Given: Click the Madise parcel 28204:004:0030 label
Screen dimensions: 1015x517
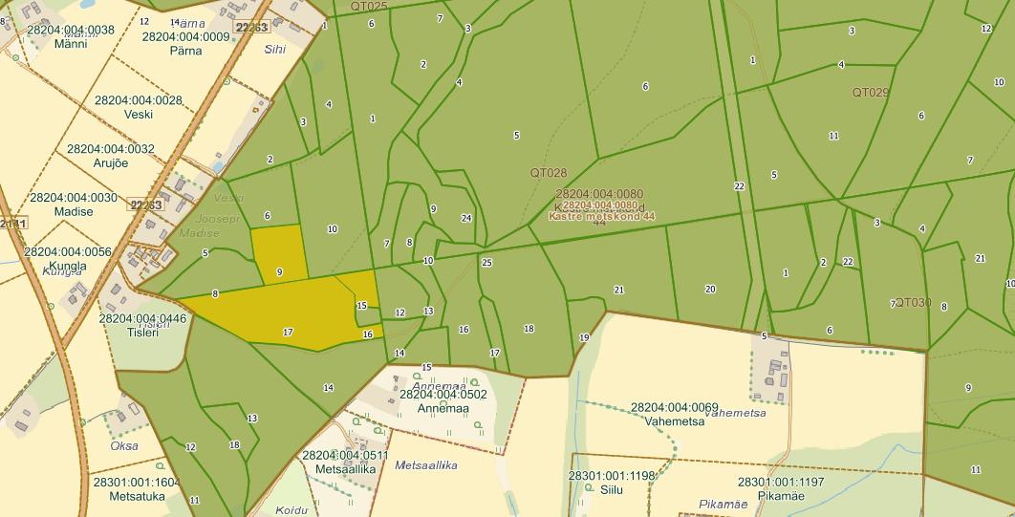Looking at the screenshot, I should point(74,205).
